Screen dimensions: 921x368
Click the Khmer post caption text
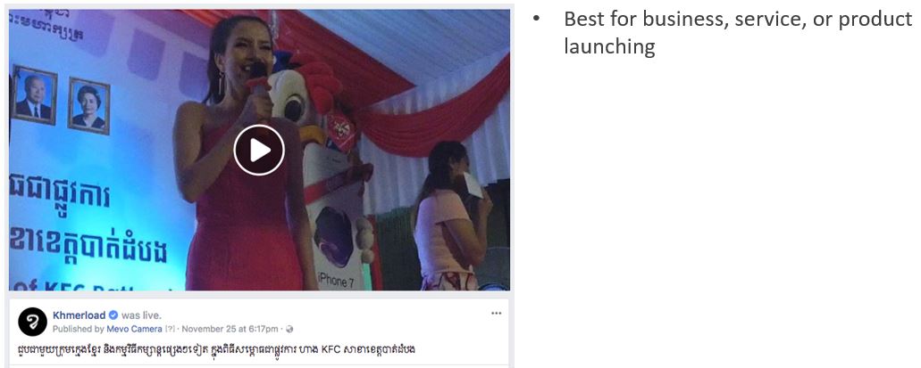(x=217, y=349)
